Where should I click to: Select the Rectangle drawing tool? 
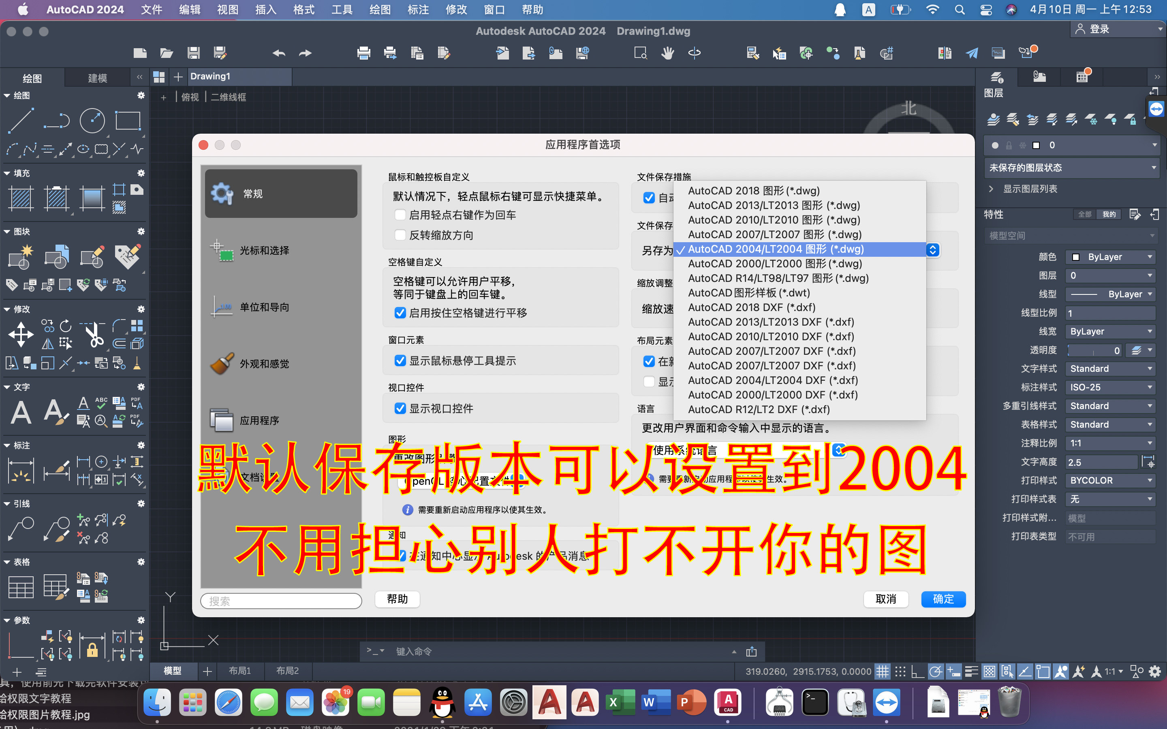(x=128, y=121)
